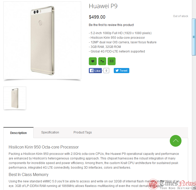Image resolution: width=196 pixels, height=190 pixels.
Task: Click the Best In Class Memory heading
Action: tap(29, 174)
